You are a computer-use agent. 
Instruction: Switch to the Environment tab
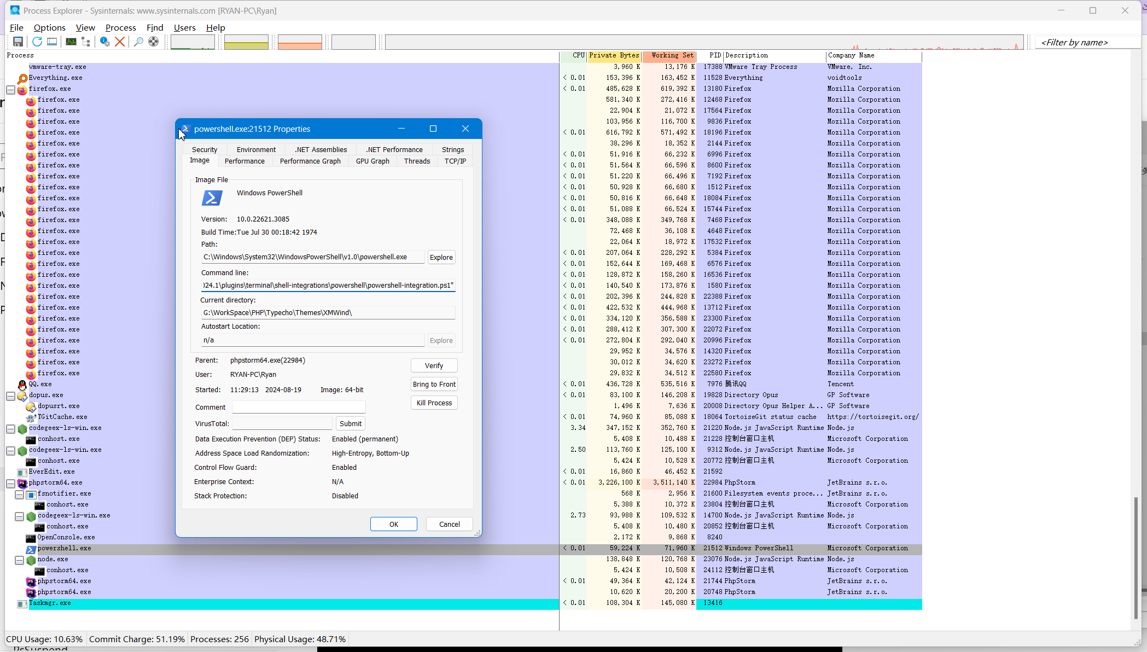coord(256,149)
